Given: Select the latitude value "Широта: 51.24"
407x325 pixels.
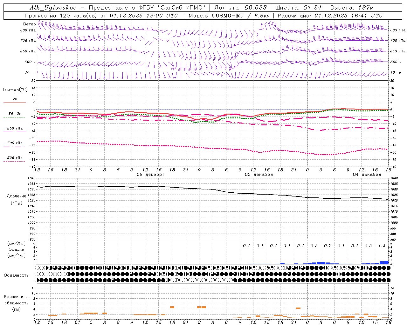Looking at the screenshot, I should (x=298, y=8).
